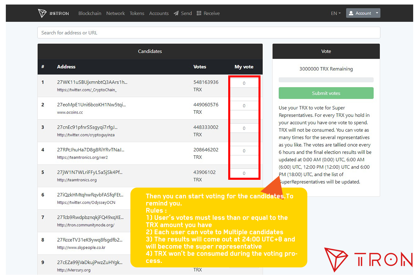The image size is (419, 279).
Task: Click My vote field for candidate 4
Action: point(244,151)
